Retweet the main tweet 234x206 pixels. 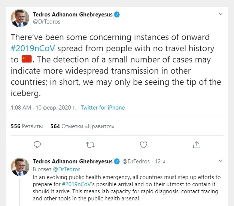90,144
